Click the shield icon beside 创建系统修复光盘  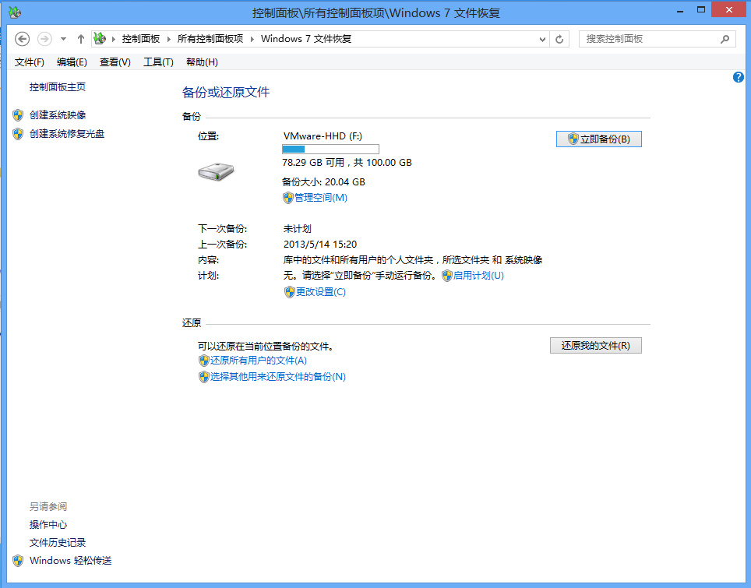click(18, 134)
